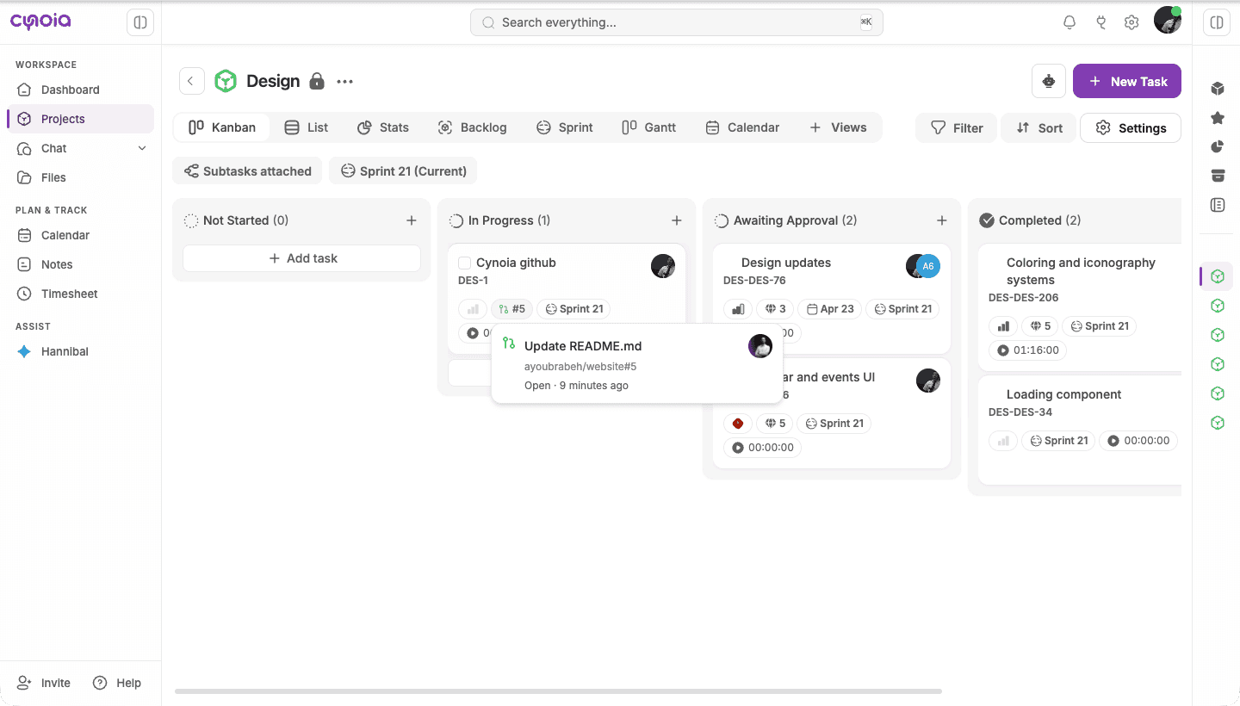Viewport: 1240px width, 706px height.
Task: Click Add task in Not Started column
Action: (301, 258)
